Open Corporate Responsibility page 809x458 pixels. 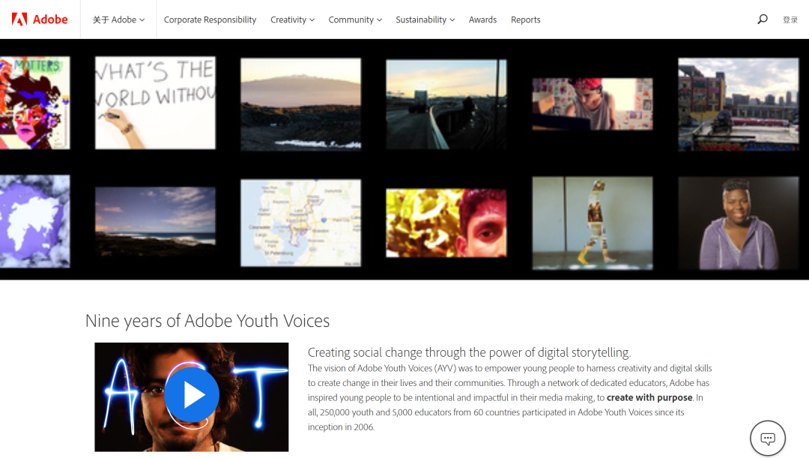click(x=210, y=19)
